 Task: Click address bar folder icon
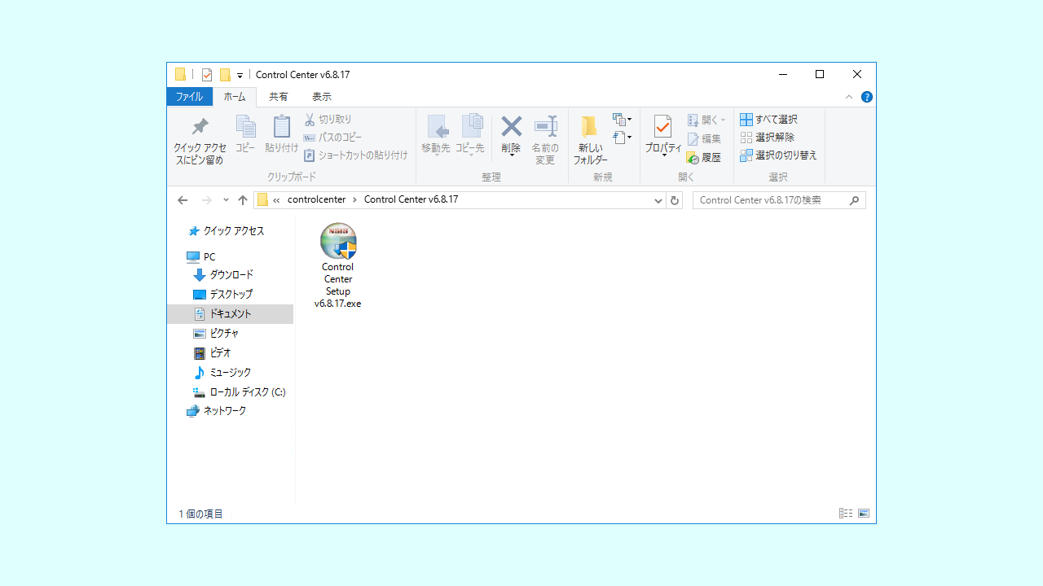pyautogui.click(x=262, y=200)
